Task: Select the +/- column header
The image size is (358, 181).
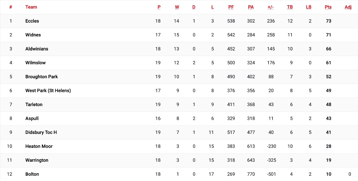Action: click(271, 7)
